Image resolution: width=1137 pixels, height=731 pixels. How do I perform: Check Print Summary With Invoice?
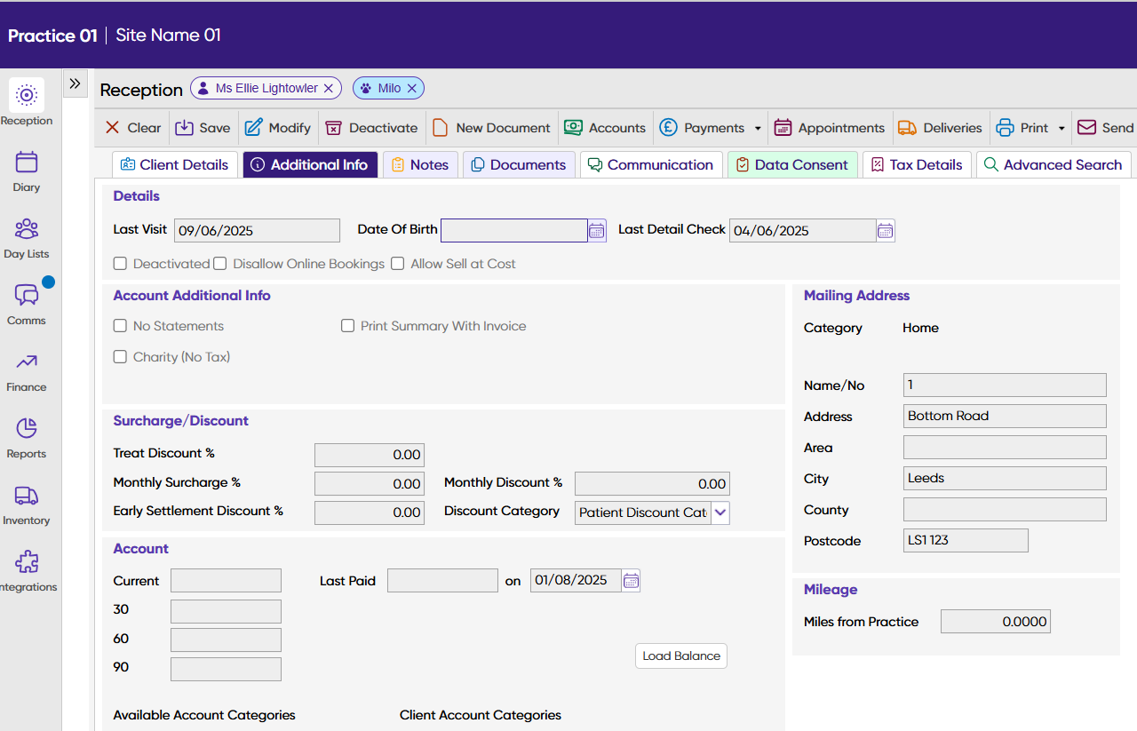coord(347,326)
